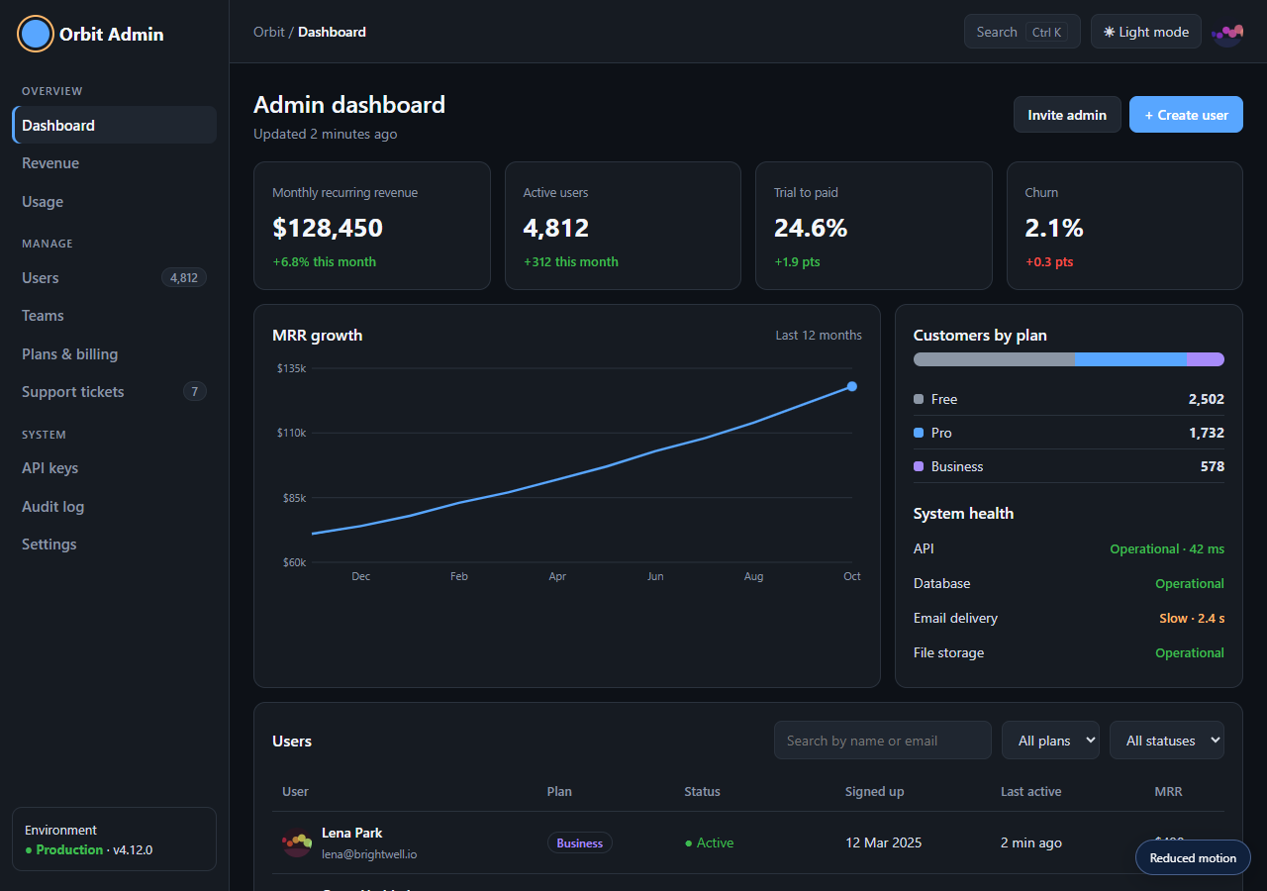This screenshot has height=891, width=1267.
Task: Go to Usage in the sidebar
Action: [x=115, y=202]
